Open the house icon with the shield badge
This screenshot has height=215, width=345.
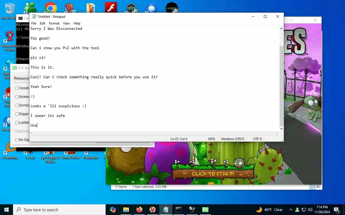(x=131, y=8)
